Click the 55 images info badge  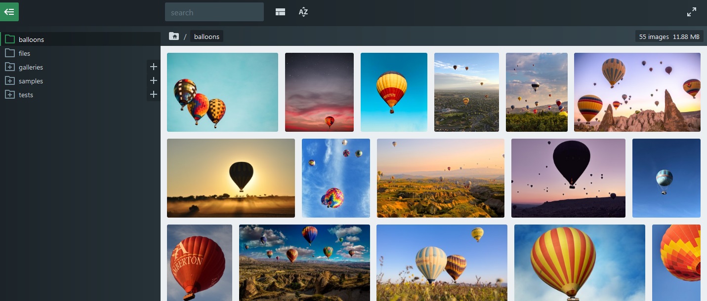point(669,37)
